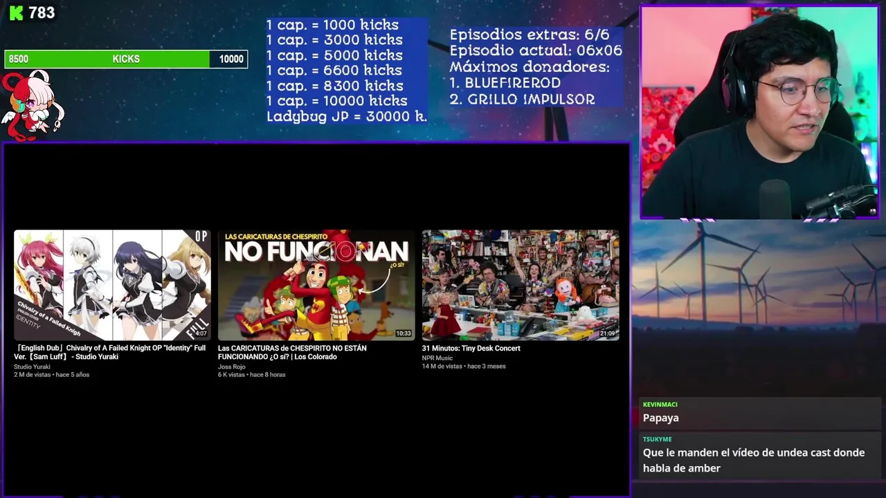Image resolution: width=886 pixels, height=498 pixels.
Task: Click the '1 cap. = 8300 kicks' line
Action: click(x=335, y=86)
